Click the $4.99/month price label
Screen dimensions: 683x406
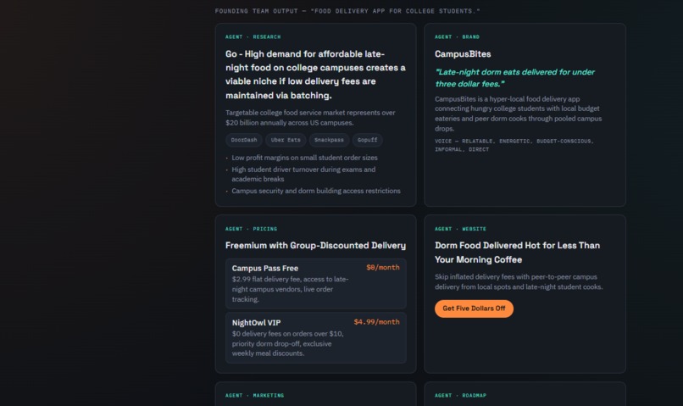click(x=377, y=322)
